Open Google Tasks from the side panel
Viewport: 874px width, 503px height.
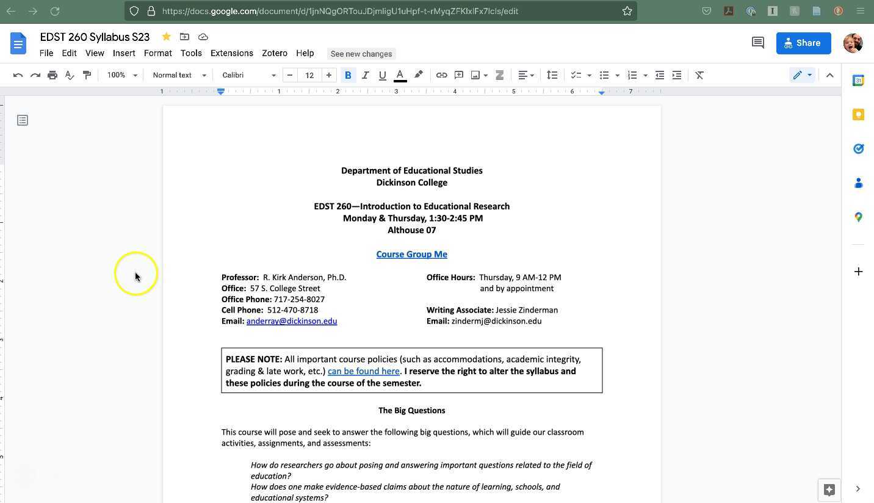pos(858,148)
